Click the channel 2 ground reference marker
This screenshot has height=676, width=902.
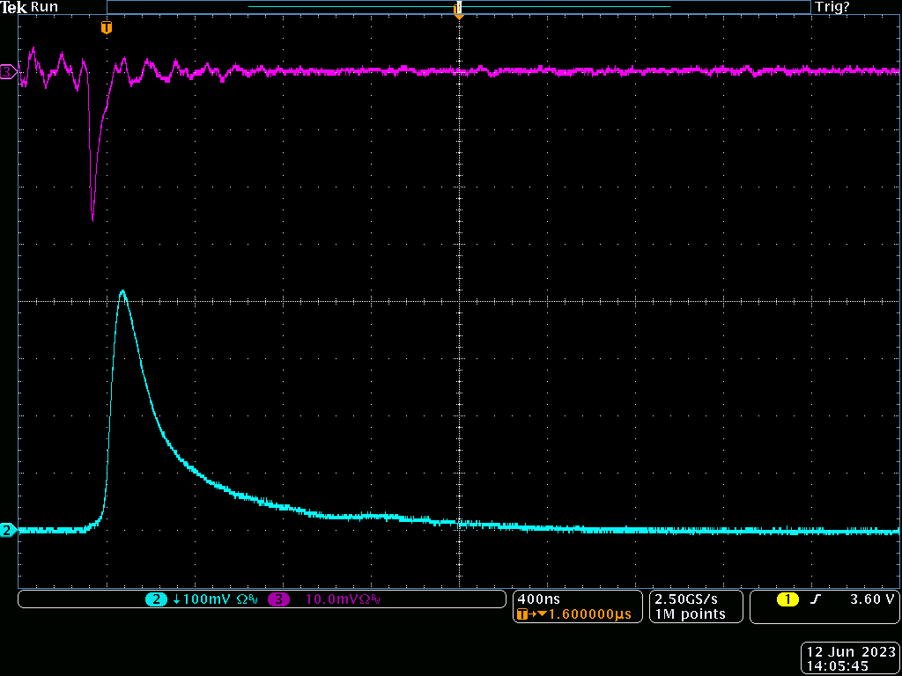pyautogui.click(x=8, y=530)
